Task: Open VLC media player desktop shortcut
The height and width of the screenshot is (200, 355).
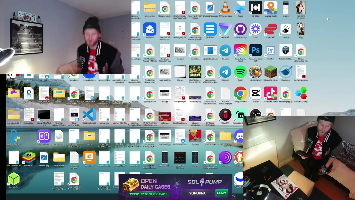Action: [x=225, y=8]
